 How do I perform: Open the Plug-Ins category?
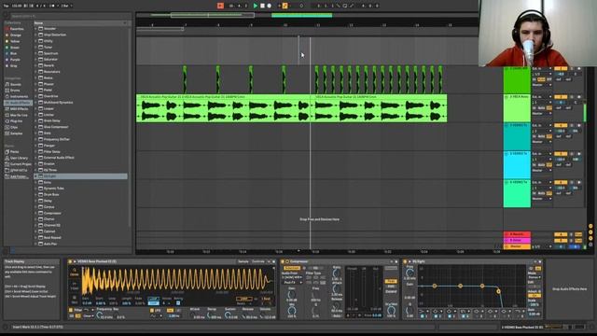point(14,121)
